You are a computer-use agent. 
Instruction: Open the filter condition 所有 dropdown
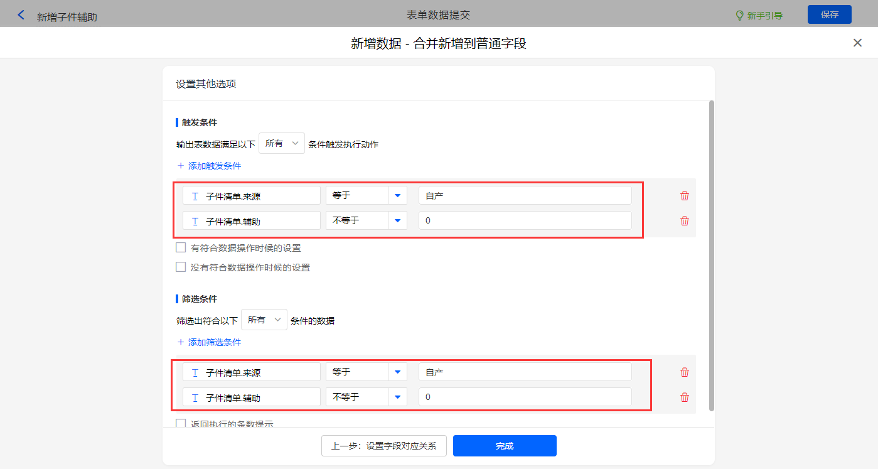pyautogui.click(x=264, y=320)
